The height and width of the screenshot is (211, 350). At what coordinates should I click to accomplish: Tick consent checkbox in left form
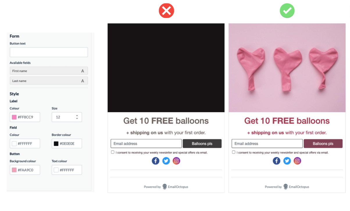[112, 152]
